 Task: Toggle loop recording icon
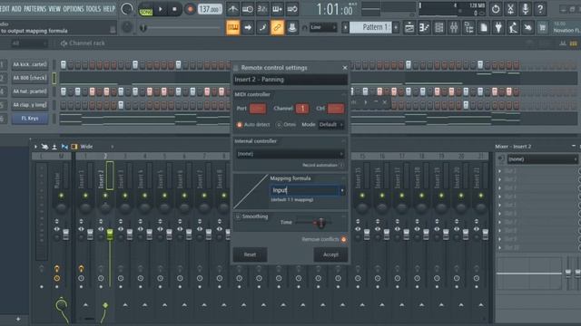point(292,9)
